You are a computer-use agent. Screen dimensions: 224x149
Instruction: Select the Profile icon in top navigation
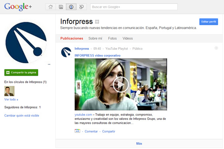71,7
